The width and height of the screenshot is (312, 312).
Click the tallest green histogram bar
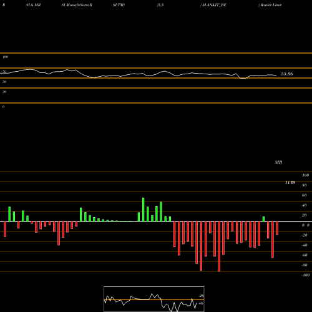coord(143,210)
